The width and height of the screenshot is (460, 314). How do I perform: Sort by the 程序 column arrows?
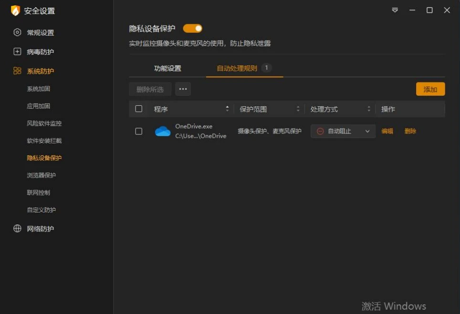227,109
